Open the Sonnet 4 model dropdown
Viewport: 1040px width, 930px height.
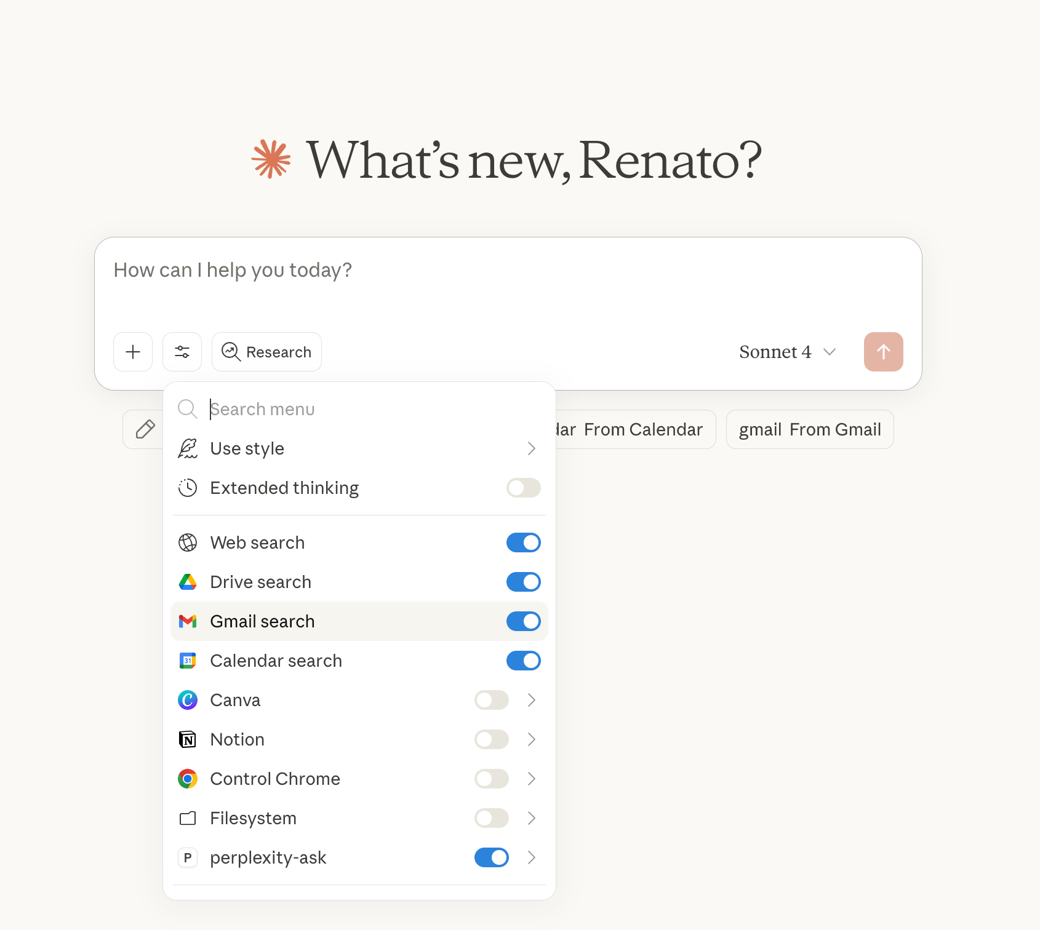(788, 352)
